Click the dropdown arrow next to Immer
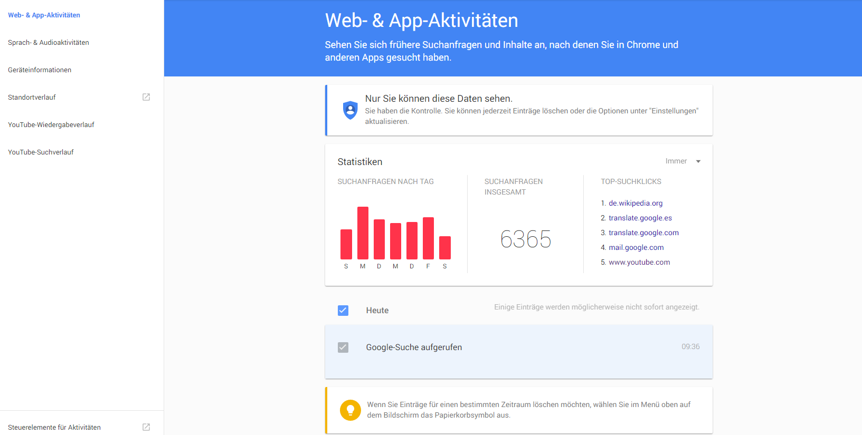Image resolution: width=862 pixels, height=435 pixels. (x=698, y=161)
